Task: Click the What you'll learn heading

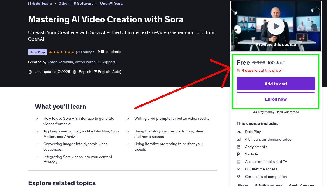Action: pos(60,107)
